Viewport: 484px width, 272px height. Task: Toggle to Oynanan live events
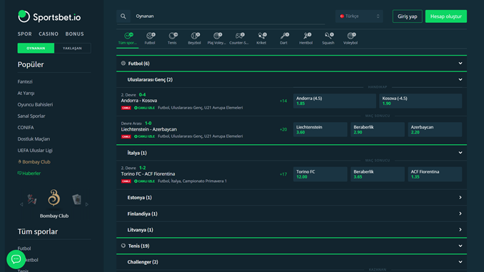tap(36, 48)
